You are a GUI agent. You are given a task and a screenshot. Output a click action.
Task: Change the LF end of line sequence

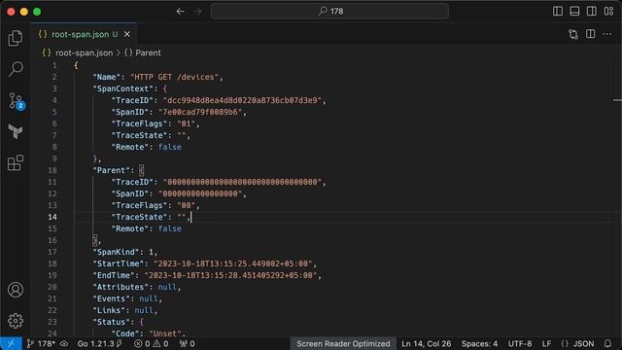546,343
